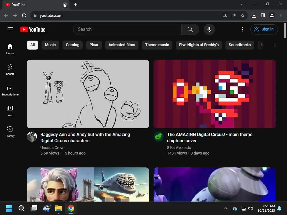Reload the YouTube page

tap(24, 16)
